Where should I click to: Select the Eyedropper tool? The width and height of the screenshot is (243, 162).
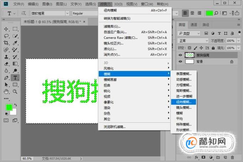pos(15,43)
